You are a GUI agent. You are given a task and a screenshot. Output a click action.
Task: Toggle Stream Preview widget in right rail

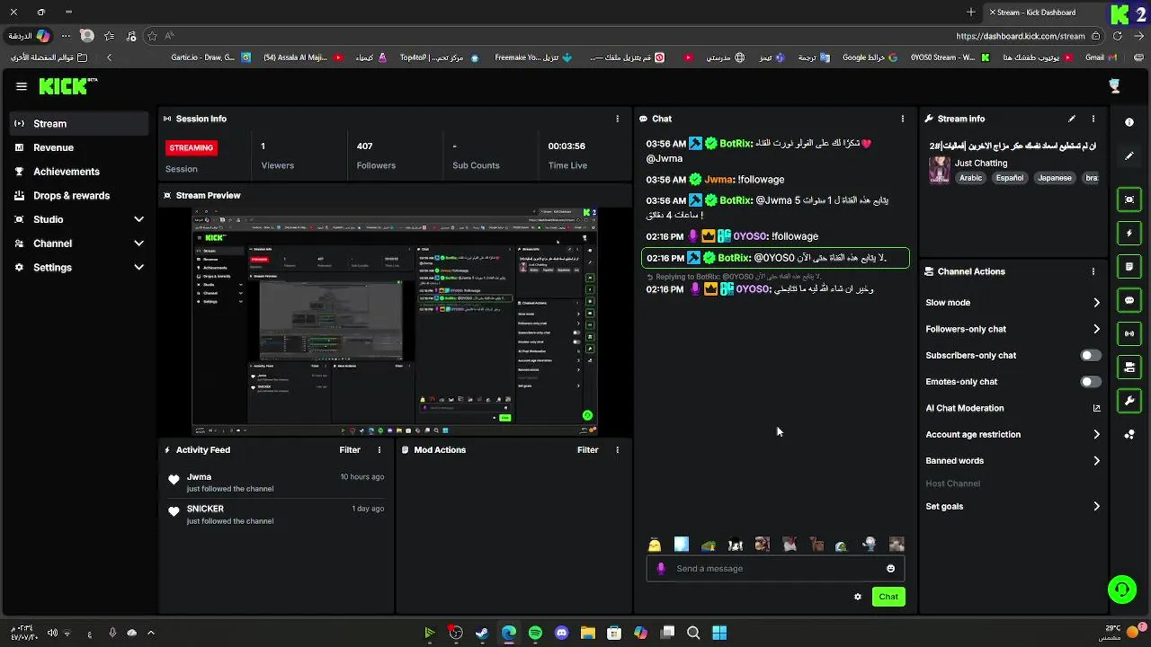click(x=1129, y=199)
